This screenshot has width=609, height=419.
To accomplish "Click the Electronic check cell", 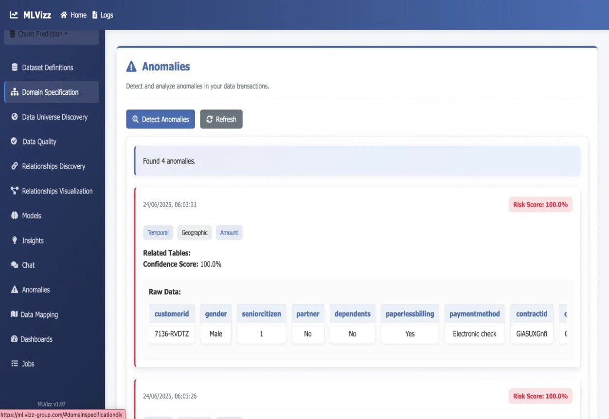I will point(475,334).
